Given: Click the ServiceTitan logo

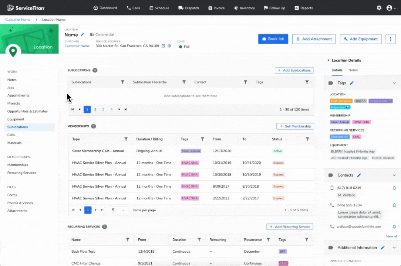Looking at the screenshot, I should [x=26, y=8].
